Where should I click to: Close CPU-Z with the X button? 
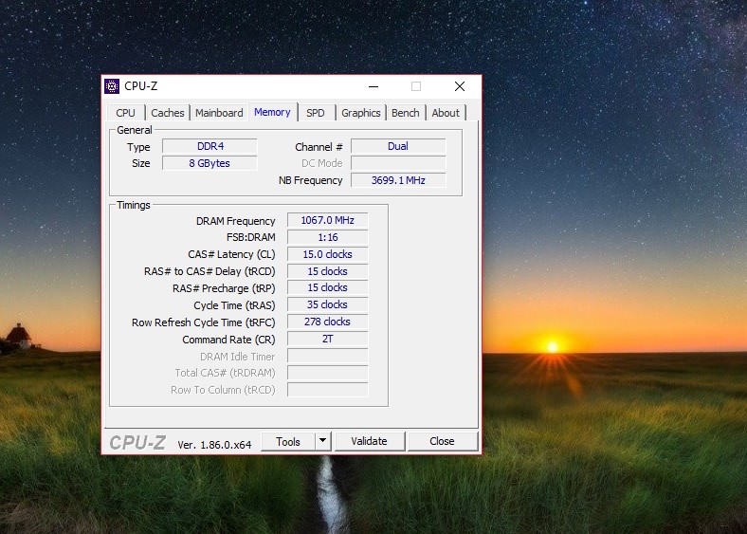[x=460, y=86]
